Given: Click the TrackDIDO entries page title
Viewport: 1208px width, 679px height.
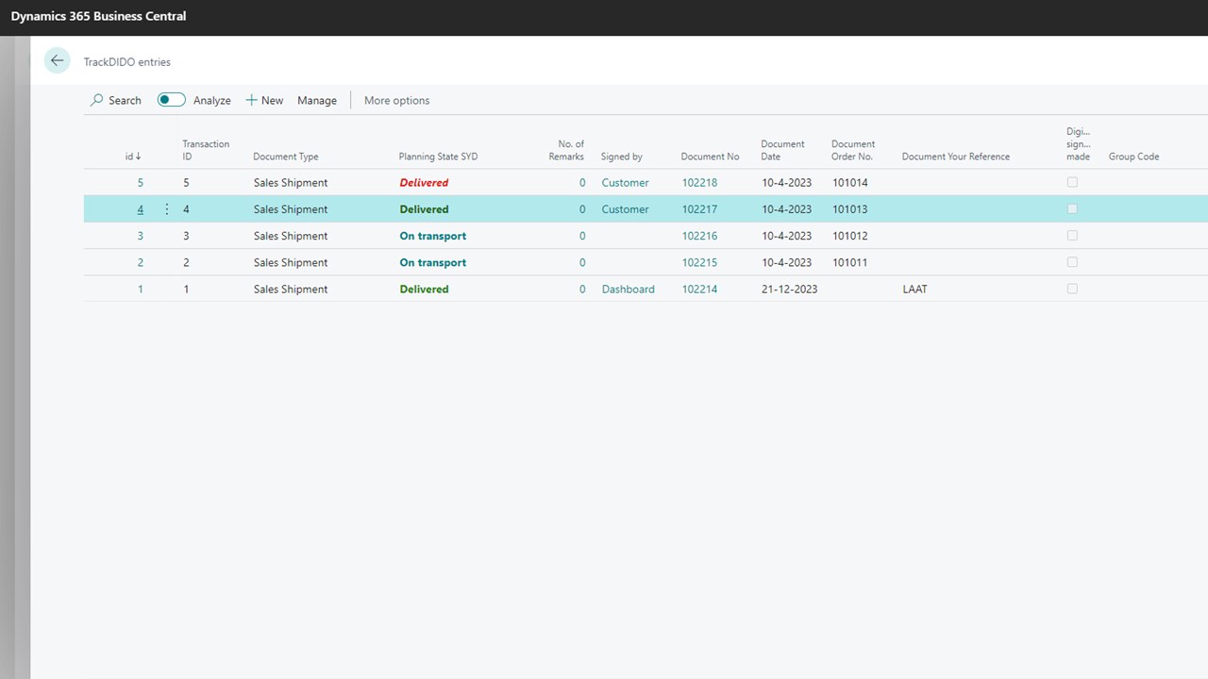Looking at the screenshot, I should click(x=127, y=62).
